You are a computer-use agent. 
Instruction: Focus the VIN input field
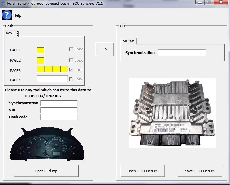(59, 110)
